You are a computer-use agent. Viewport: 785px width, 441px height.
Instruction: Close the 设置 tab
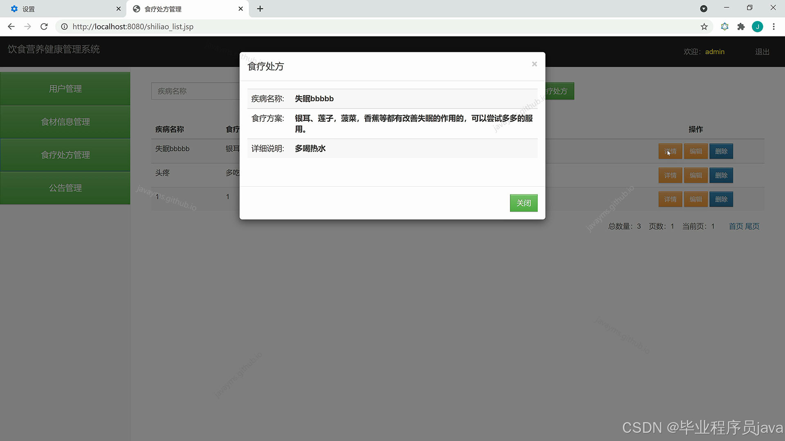[x=118, y=9]
